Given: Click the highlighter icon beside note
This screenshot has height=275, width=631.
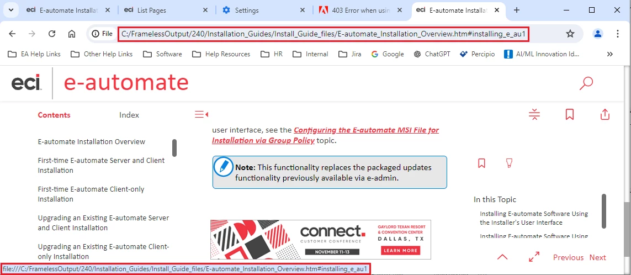Looking at the screenshot, I should pyautogui.click(x=509, y=163).
